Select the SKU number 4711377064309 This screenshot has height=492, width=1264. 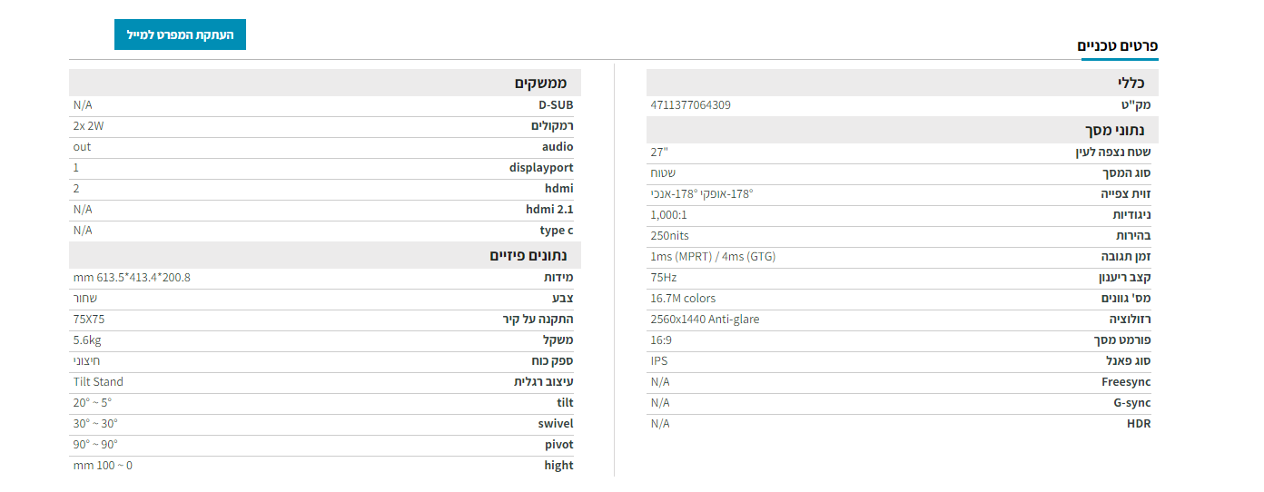(x=690, y=104)
